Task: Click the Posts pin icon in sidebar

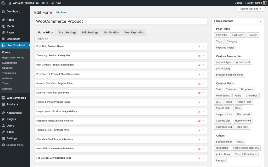Action: pyautogui.click(x=3, y=20)
